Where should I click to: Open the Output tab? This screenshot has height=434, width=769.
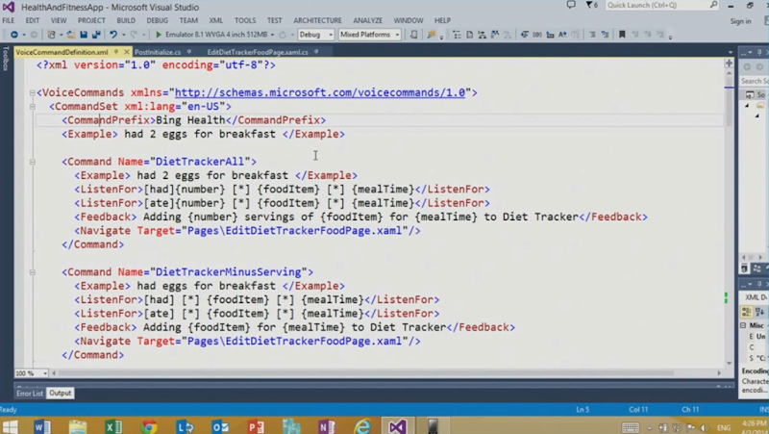click(x=60, y=394)
